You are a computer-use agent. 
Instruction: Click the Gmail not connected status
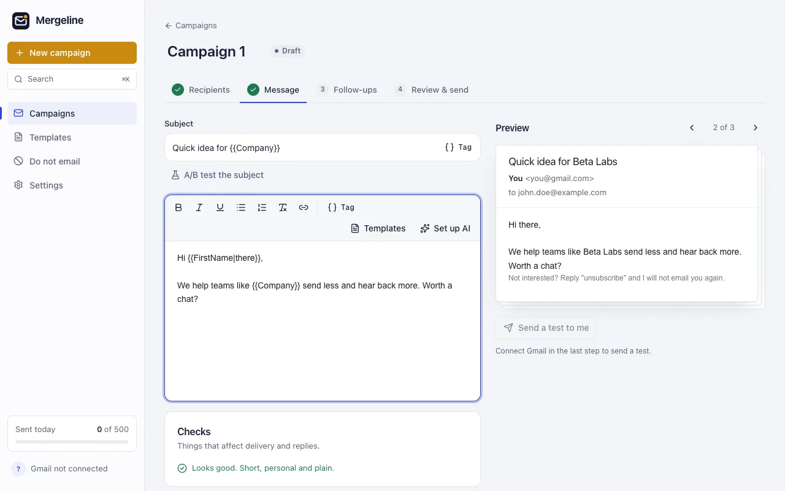tap(69, 469)
